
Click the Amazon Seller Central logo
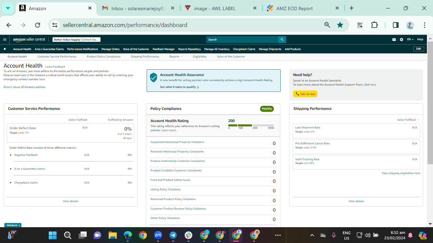pyautogui.click(x=29, y=40)
